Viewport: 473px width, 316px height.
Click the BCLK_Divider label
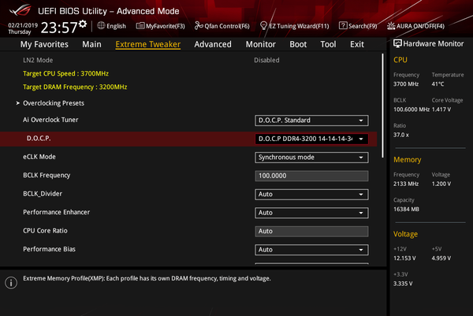point(43,194)
